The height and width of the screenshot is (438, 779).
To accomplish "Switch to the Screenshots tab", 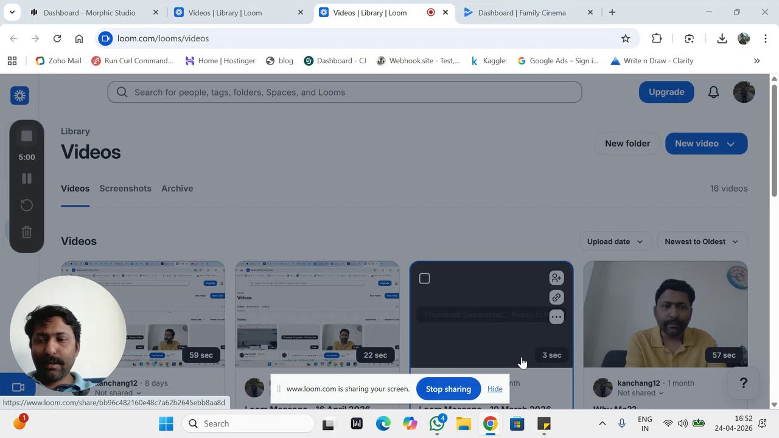I will tap(125, 189).
